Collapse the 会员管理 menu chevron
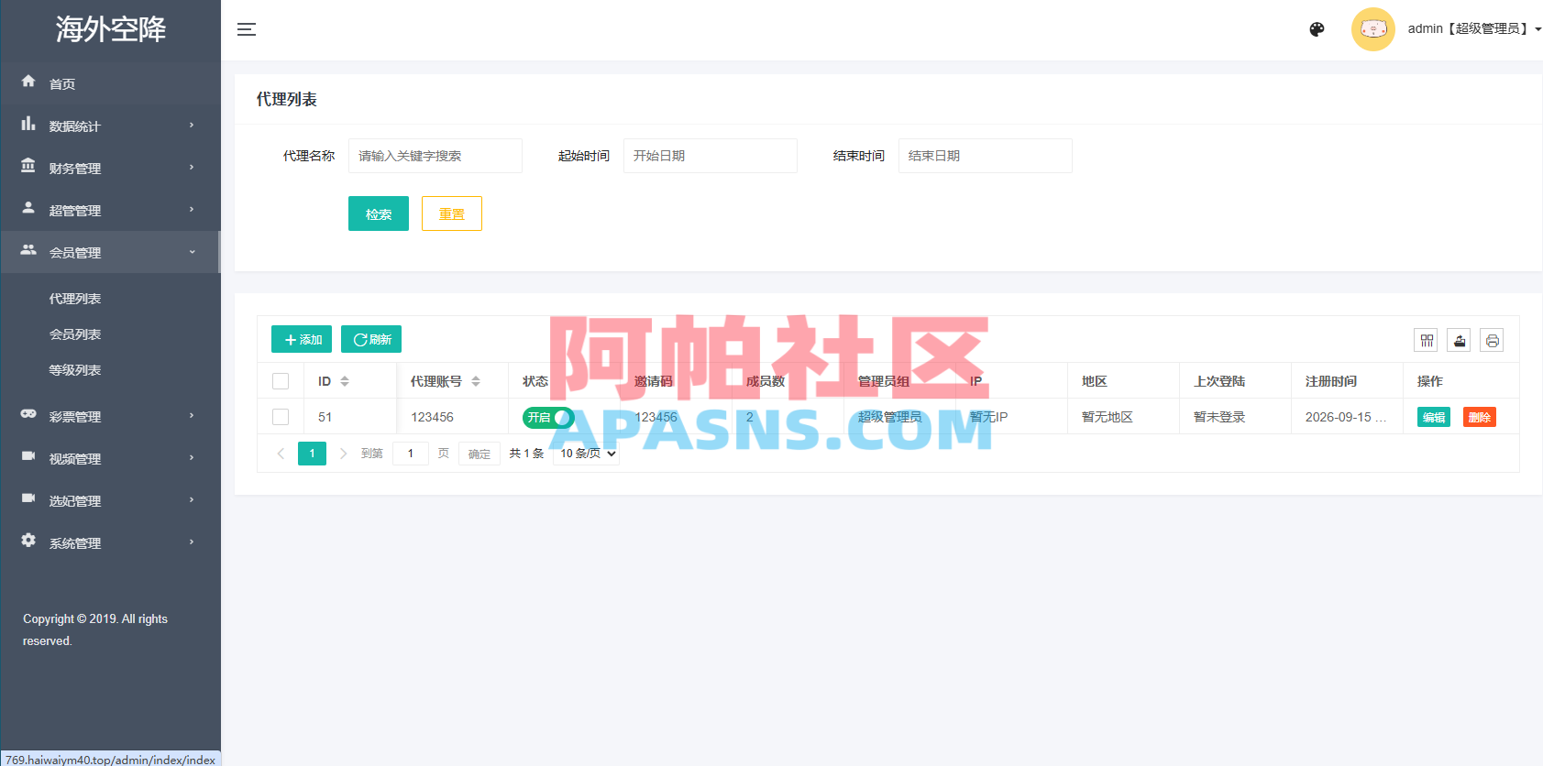1543x766 pixels. 192,252
